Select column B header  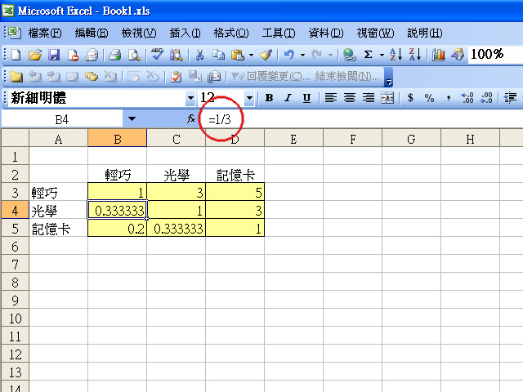(118, 138)
